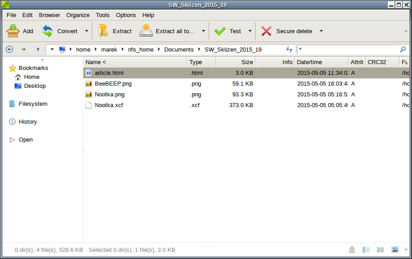This screenshot has height=259, width=412.
Task: Click the Extract all to drive icon
Action: (146, 30)
